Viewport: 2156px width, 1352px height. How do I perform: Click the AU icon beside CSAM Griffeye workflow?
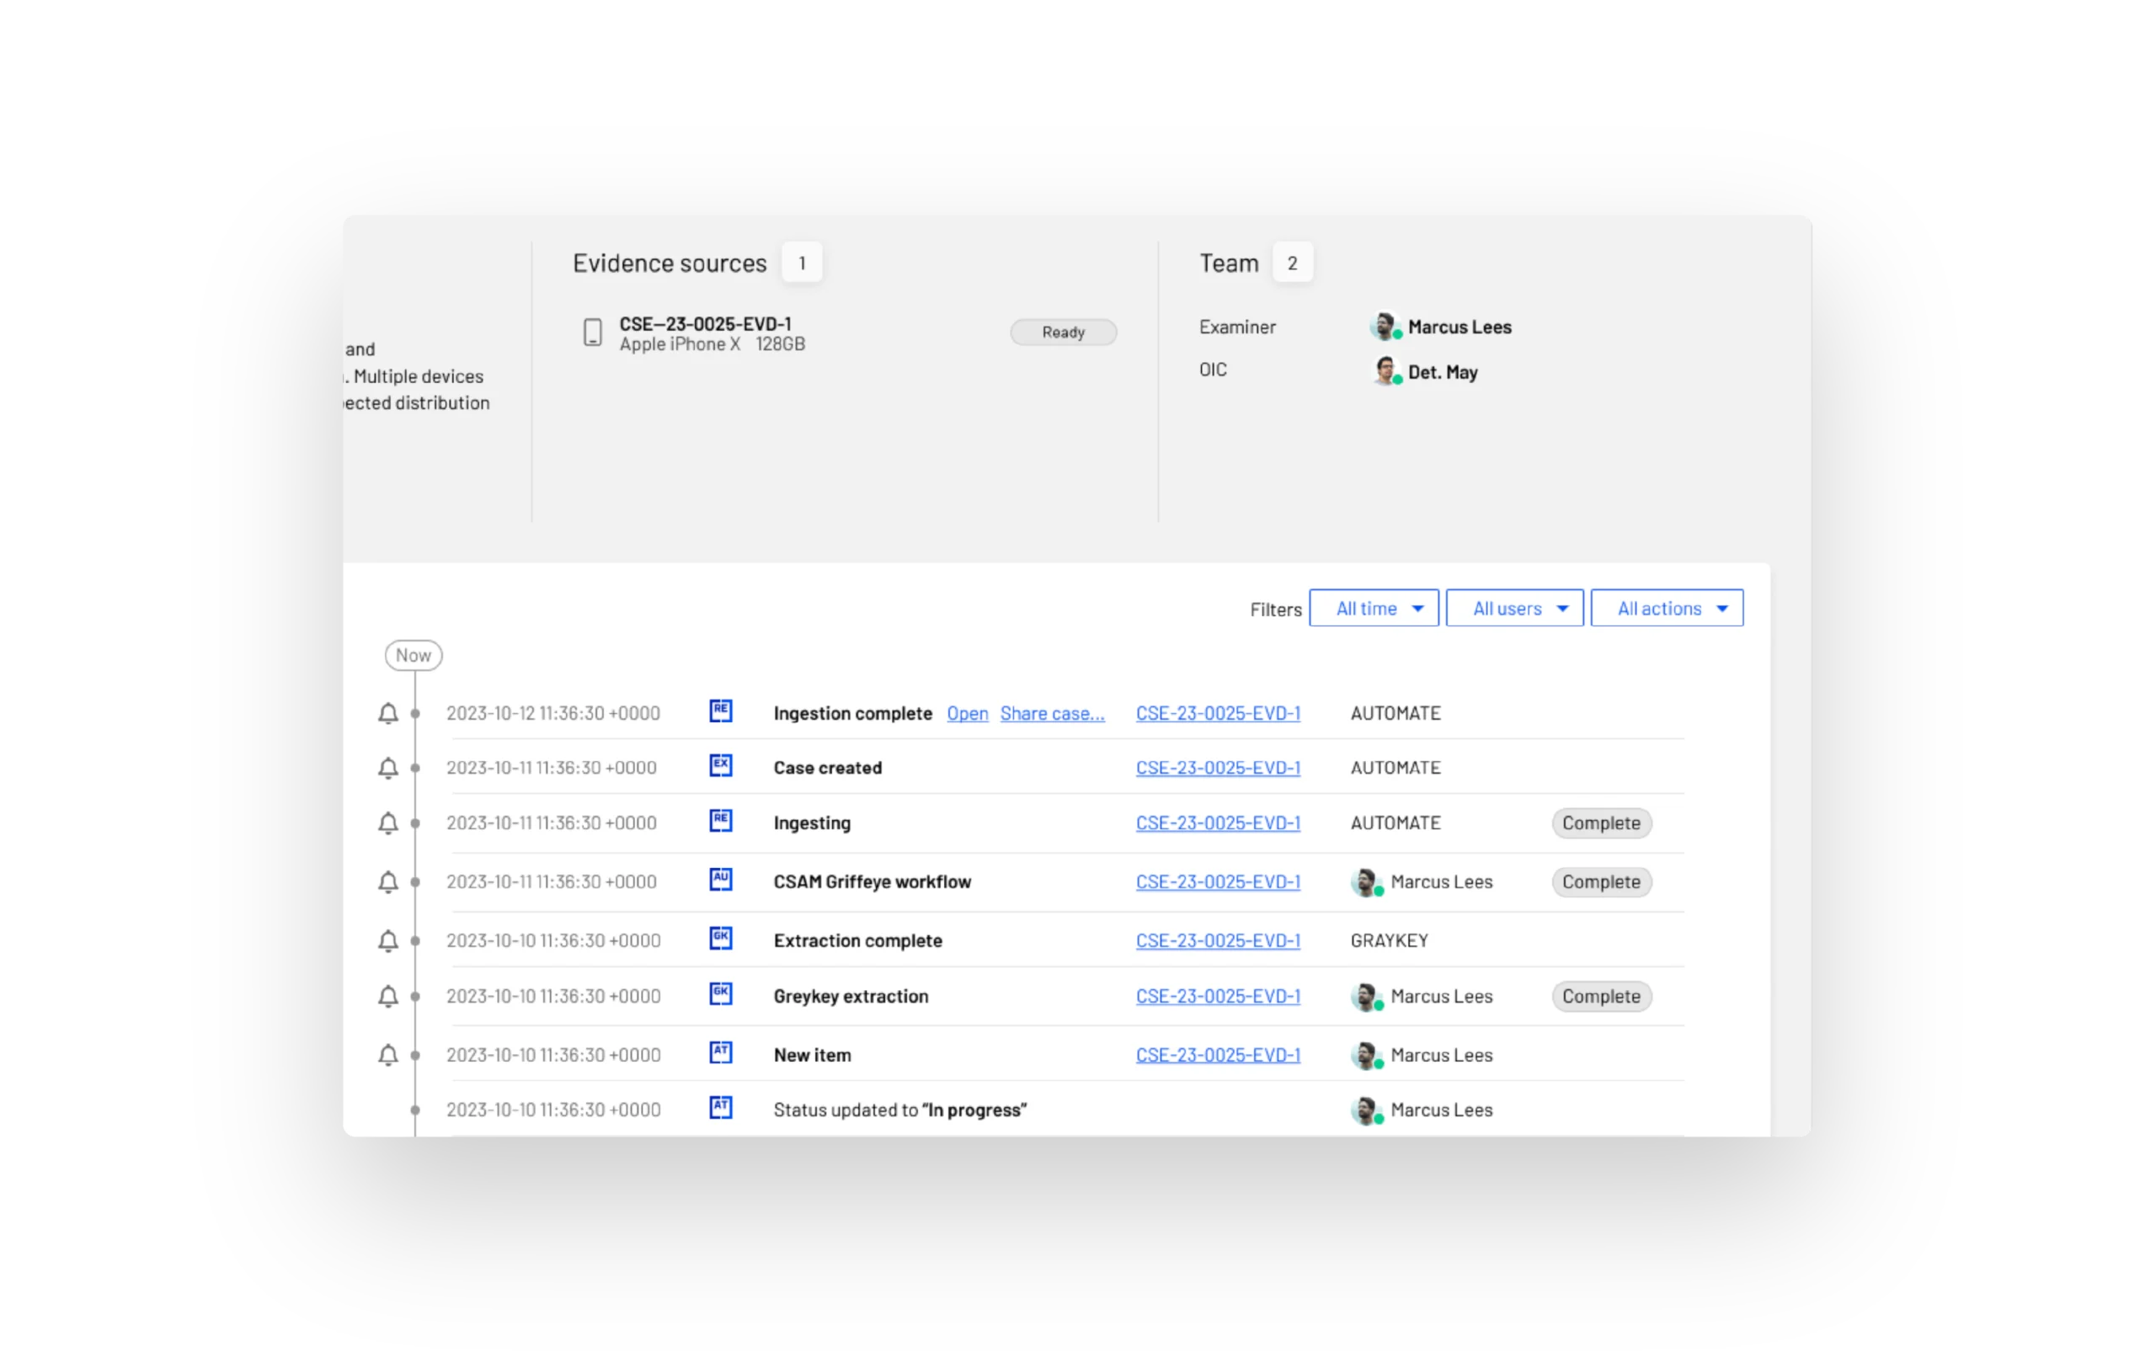pyautogui.click(x=721, y=879)
